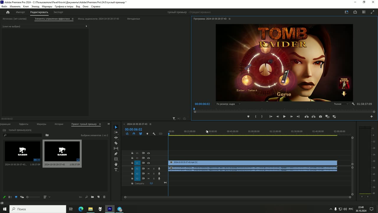The image size is (378, 213).
Task: Select the Slip tool
Action: pos(116,149)
